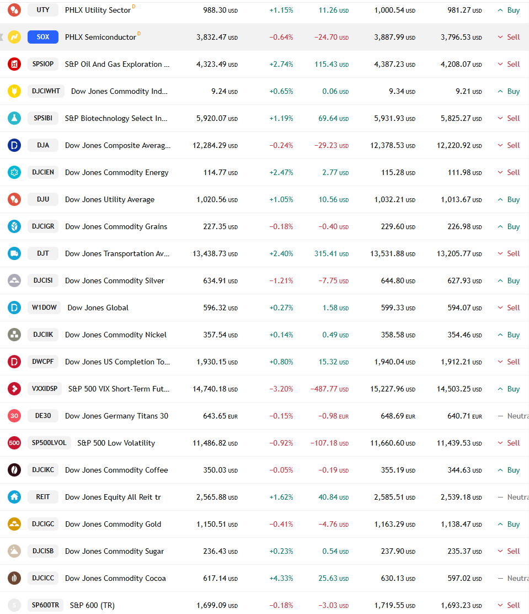Viewport: 529px width, 614px height.
Task: Click the DJCIKC coffee bean icon
Action: click(14, 469)
